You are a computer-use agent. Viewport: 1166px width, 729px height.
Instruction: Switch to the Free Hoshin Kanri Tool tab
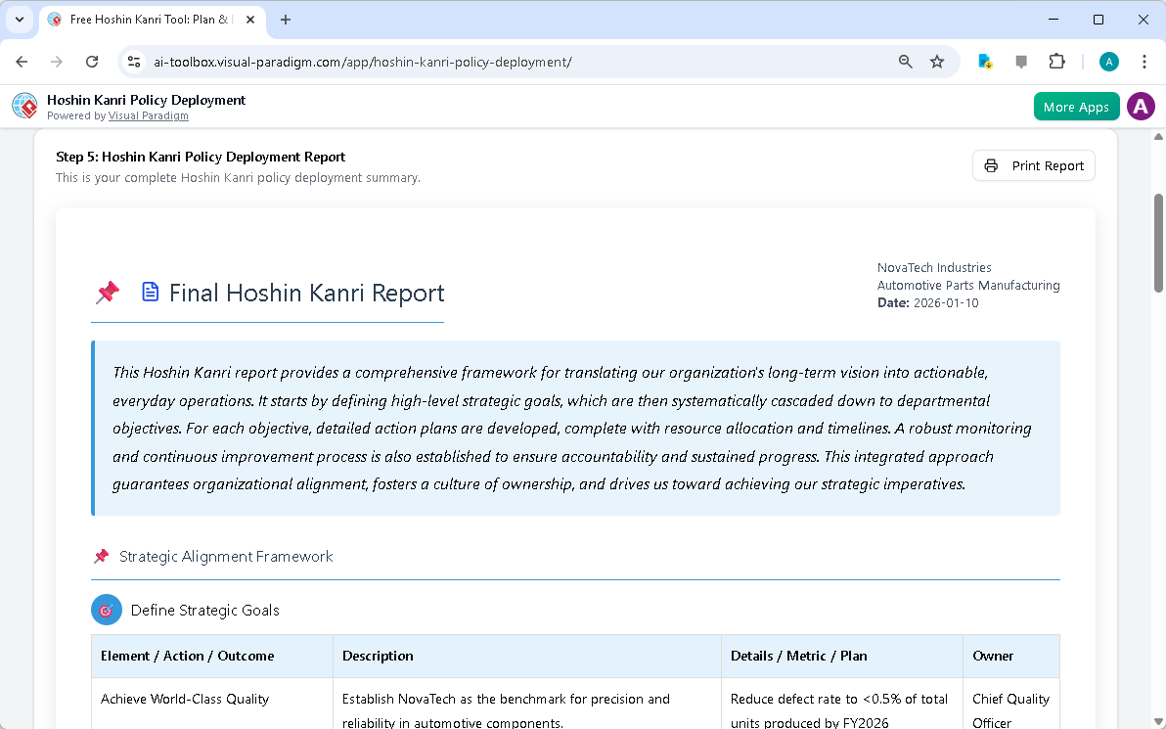pyautogui.click(x=147, y=20)
